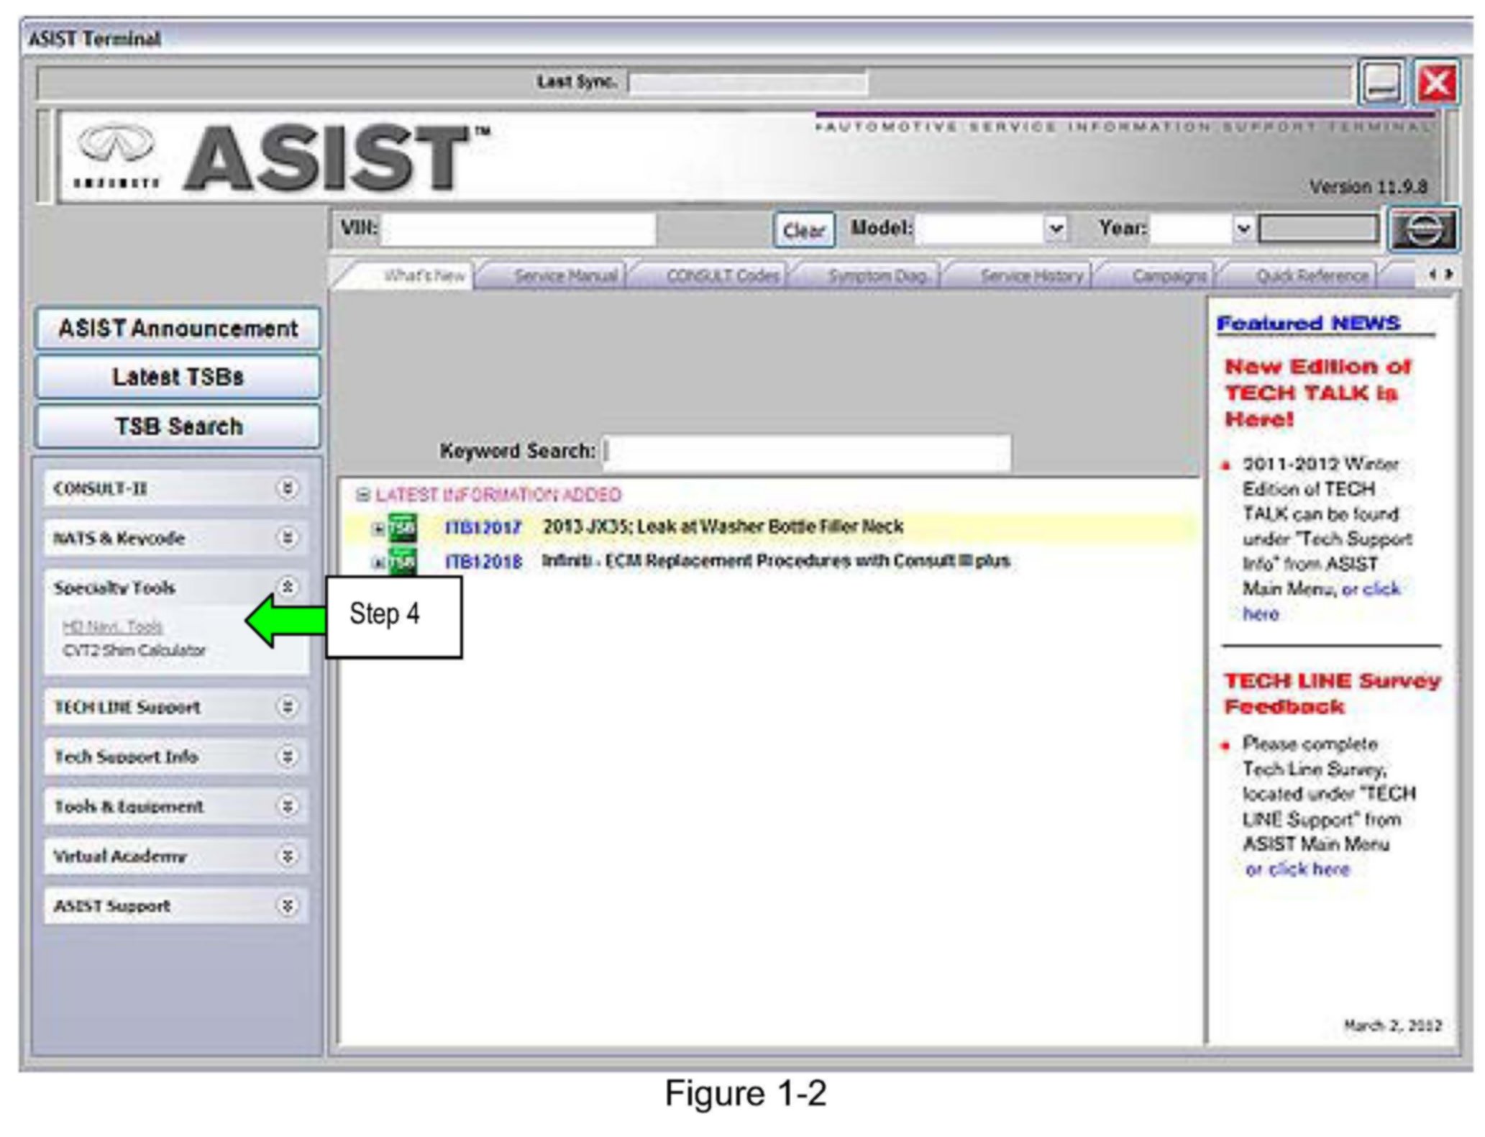Click the Nissan logo button beside Year
Screen dimensions: 1485x1137
click(x=1422, y=230)
